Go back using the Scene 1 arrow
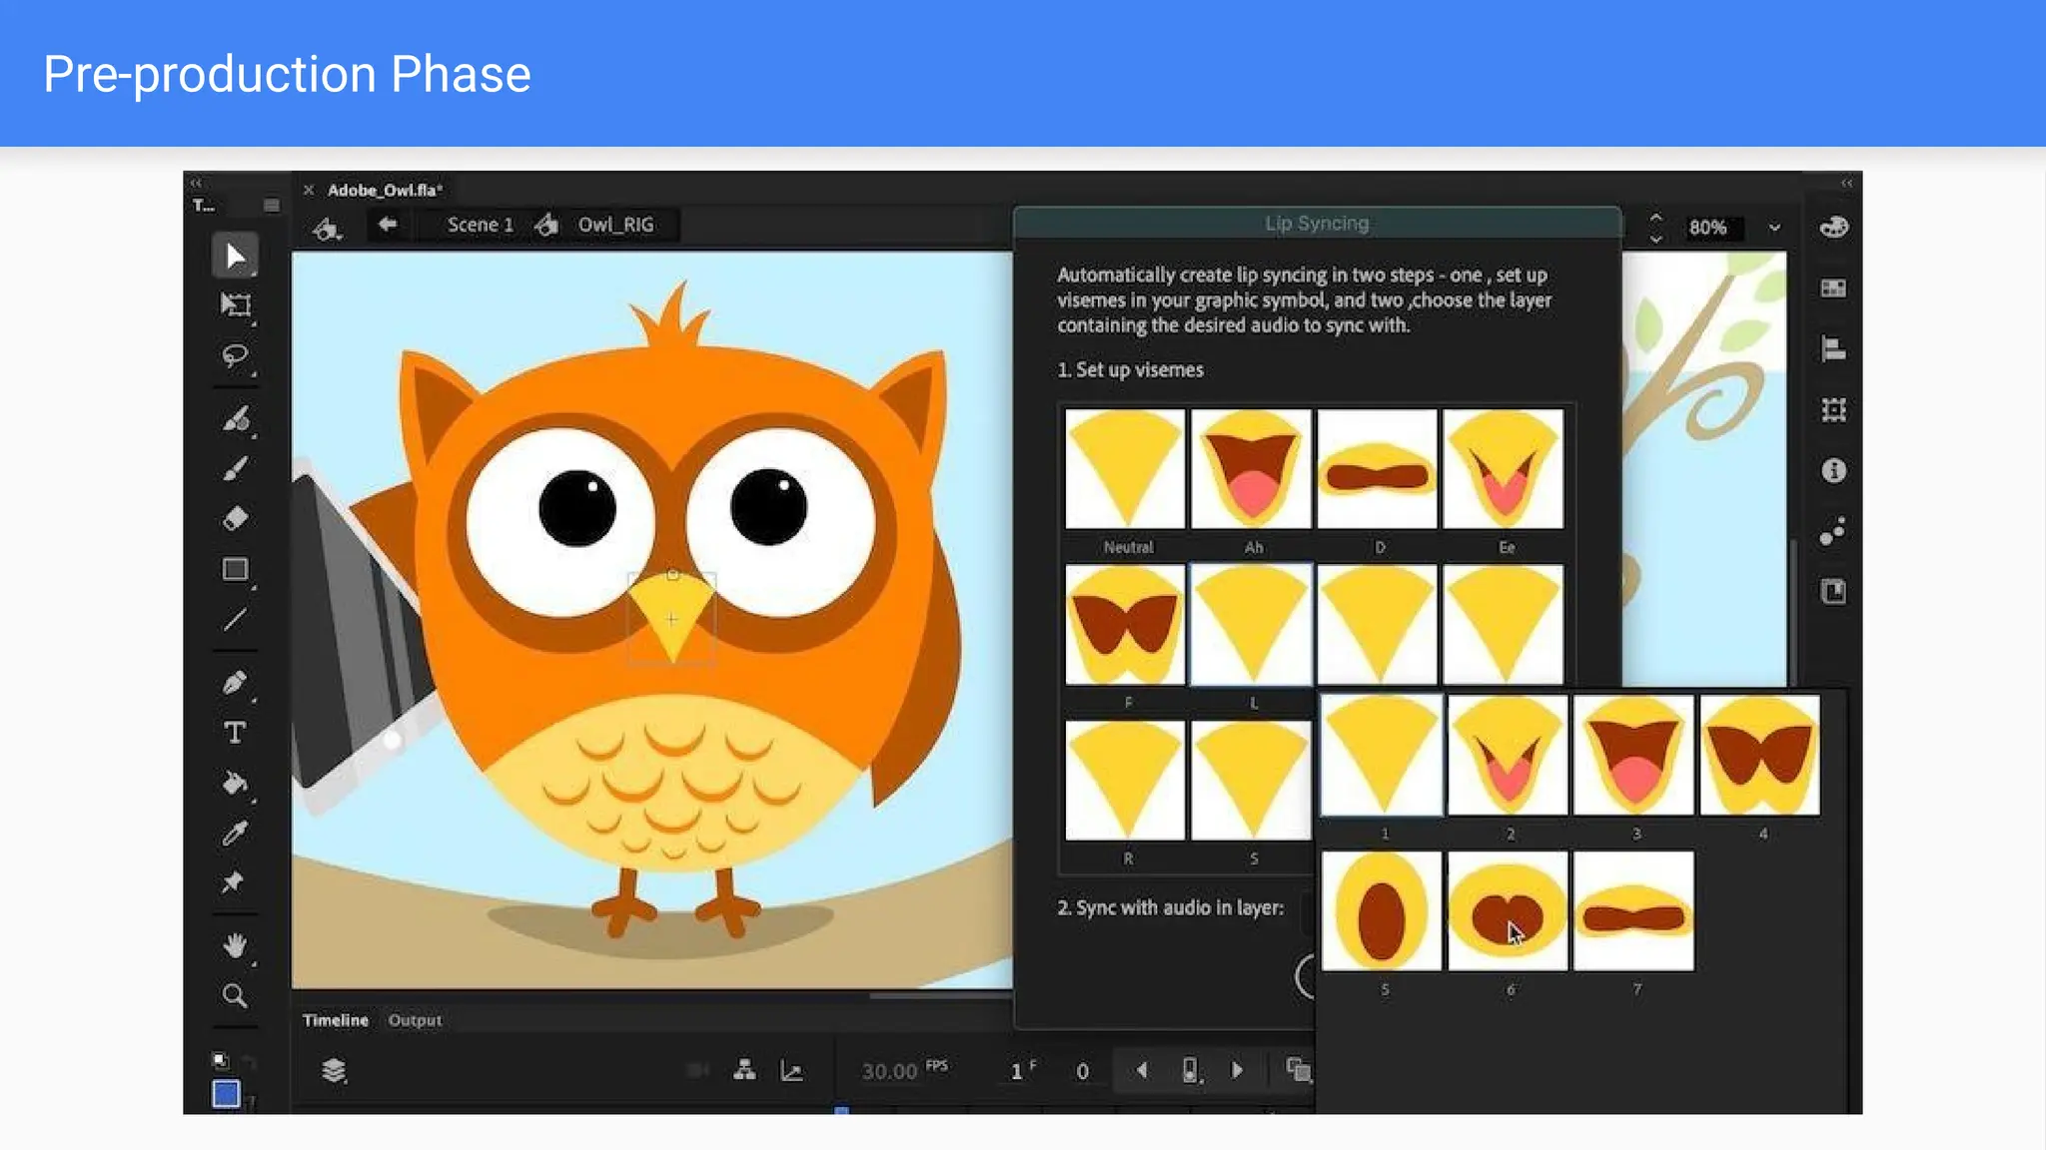2046x1150 pixels. pyautogui.click(x=388, y=225)
